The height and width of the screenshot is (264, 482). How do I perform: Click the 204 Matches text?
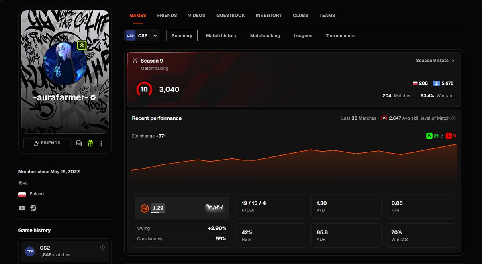point(397,96)
